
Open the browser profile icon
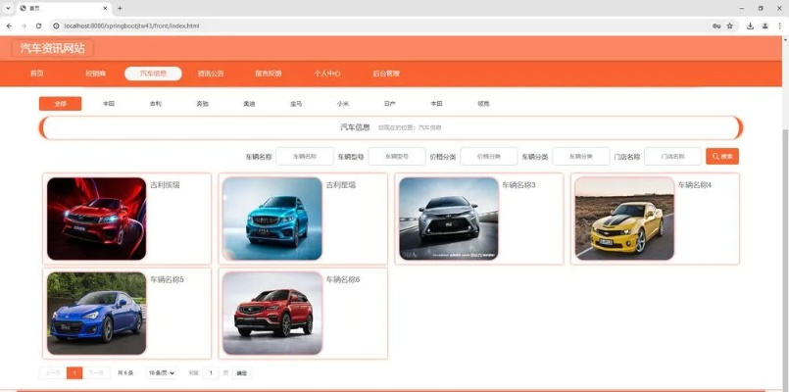click(764, 25)
